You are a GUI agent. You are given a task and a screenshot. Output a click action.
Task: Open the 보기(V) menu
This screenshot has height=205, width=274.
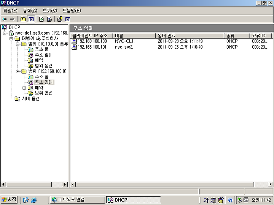pos(50,11)
